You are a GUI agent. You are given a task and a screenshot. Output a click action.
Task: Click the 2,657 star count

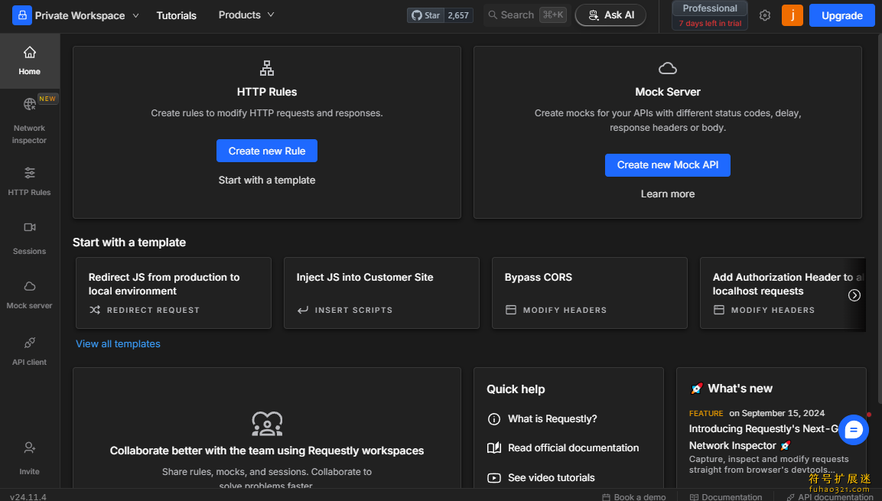(458, 15)
